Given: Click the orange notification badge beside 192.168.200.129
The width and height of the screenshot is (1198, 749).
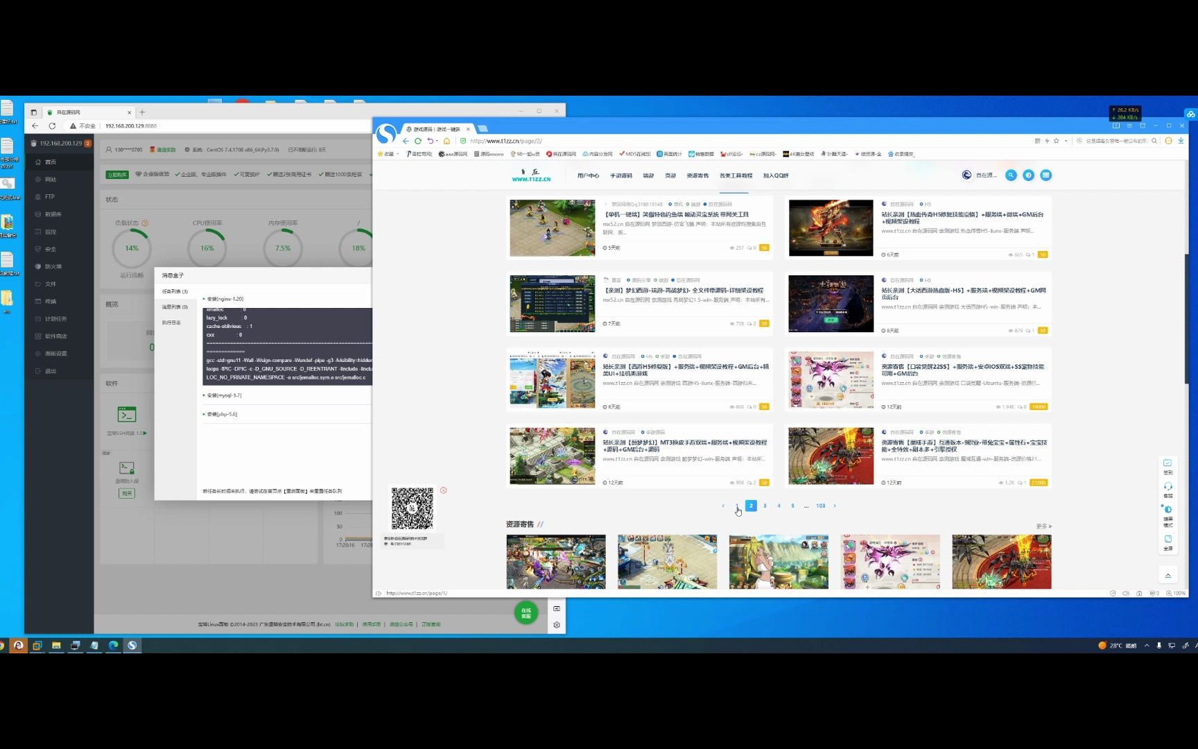Looking at the screenshot, I should (87, 144).
